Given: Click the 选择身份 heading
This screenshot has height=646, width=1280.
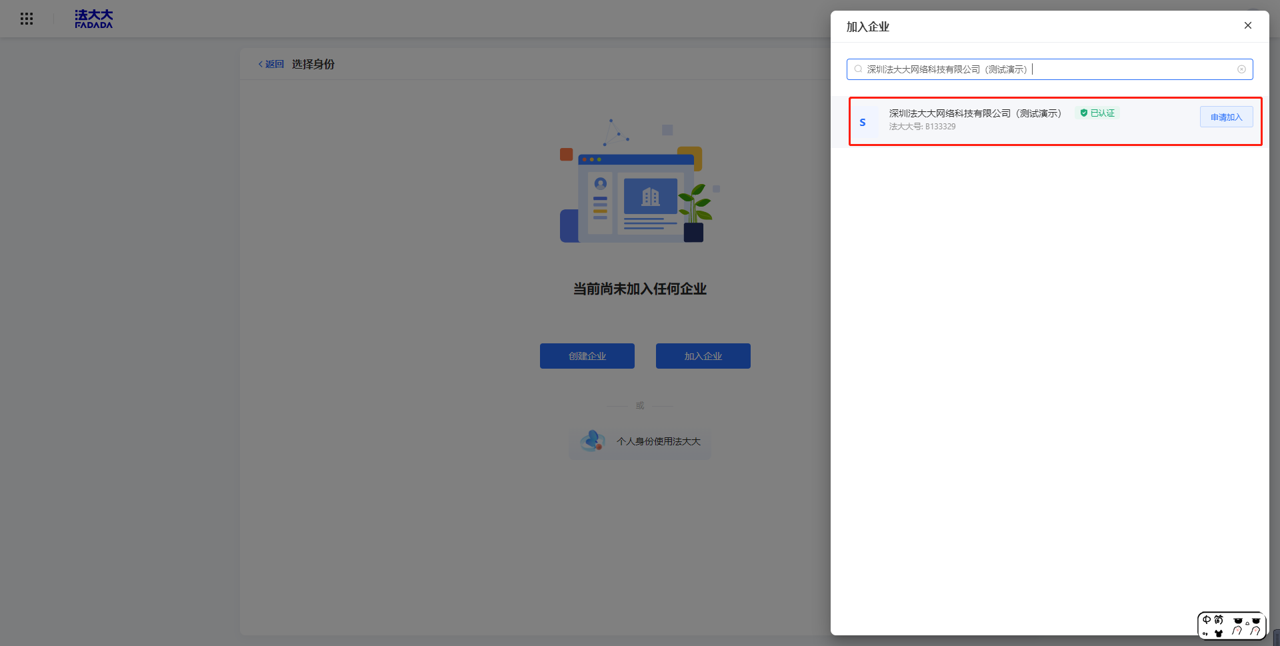Looking at the screenshot, I should (x=313, y=64).
